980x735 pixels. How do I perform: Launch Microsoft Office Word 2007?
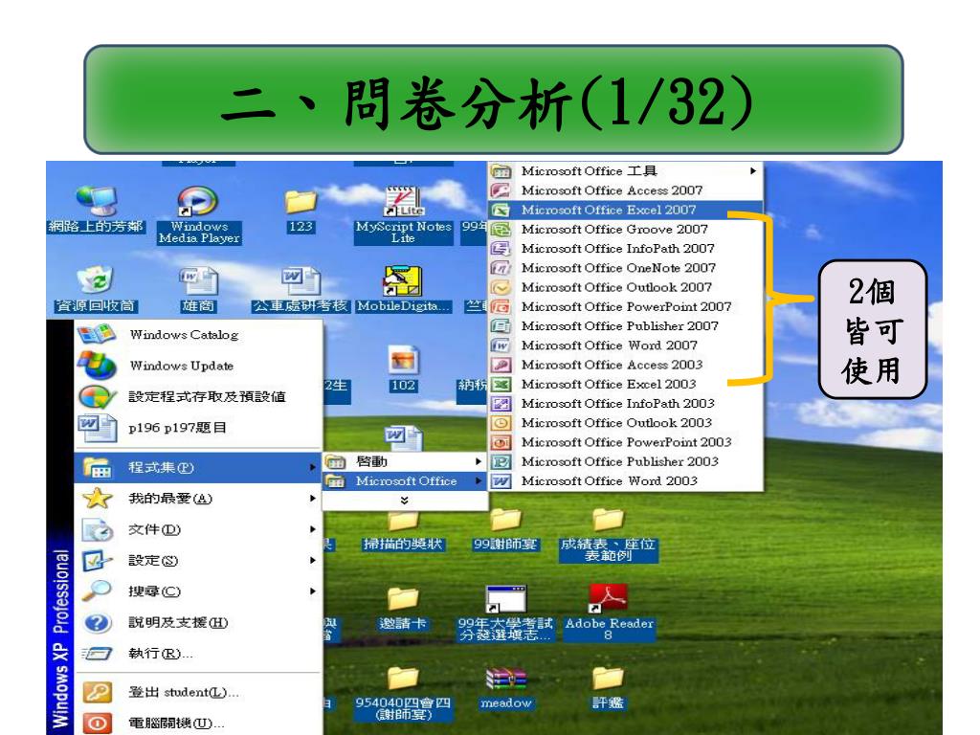pos(625,345)
